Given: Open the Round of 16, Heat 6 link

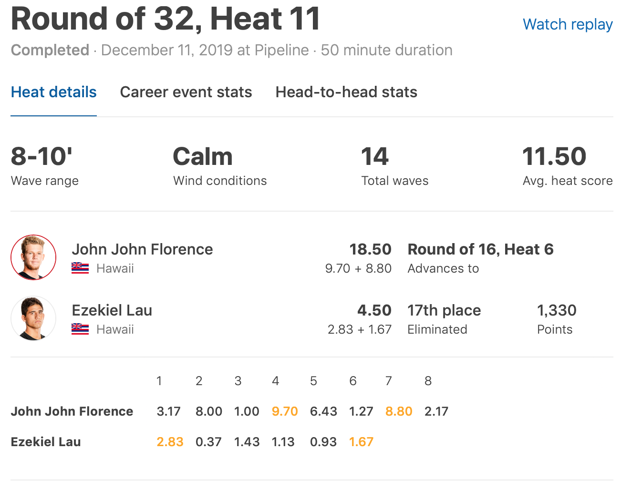Looking at the screenshot, I should 480,249.
